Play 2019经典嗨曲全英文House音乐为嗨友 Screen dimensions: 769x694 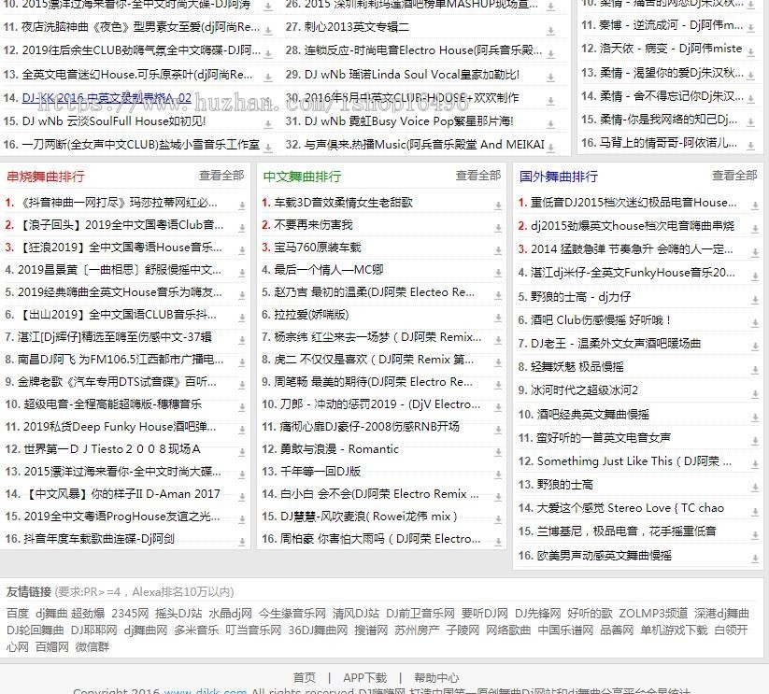pos(120,292)
